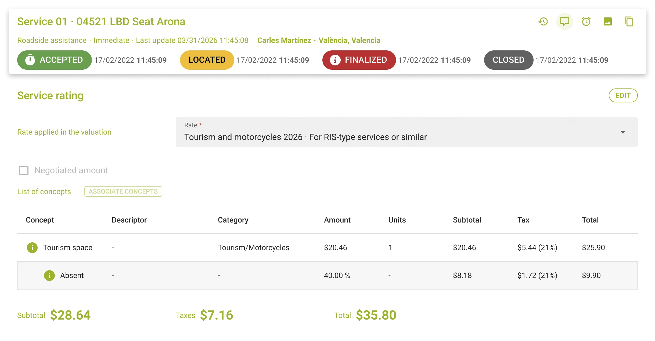Click the info icon beside Tourism space
This screenshot has height=341, width=655.
click(x=32, y=247)
